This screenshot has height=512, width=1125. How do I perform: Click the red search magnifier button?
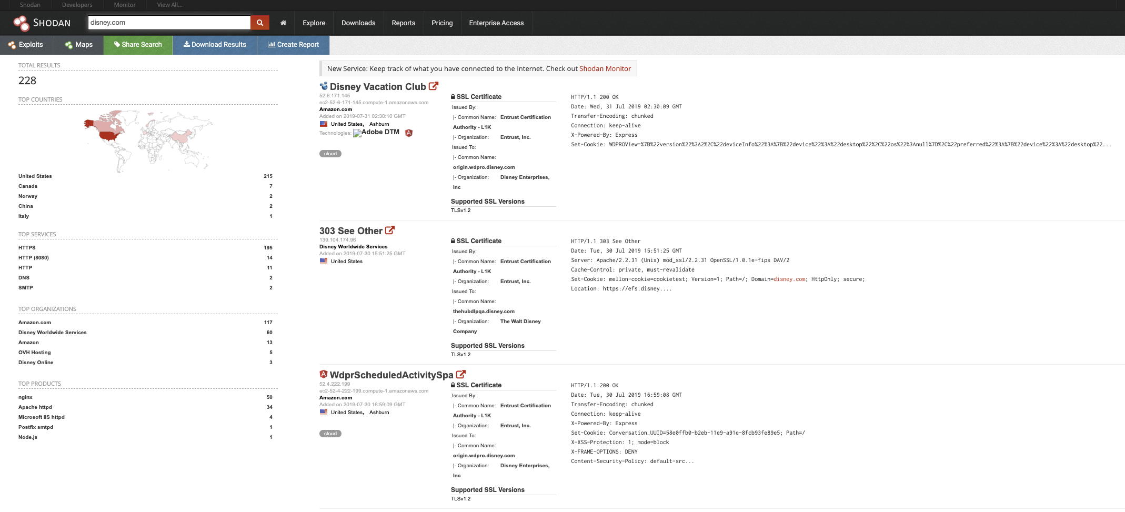(x=259, y=23)
